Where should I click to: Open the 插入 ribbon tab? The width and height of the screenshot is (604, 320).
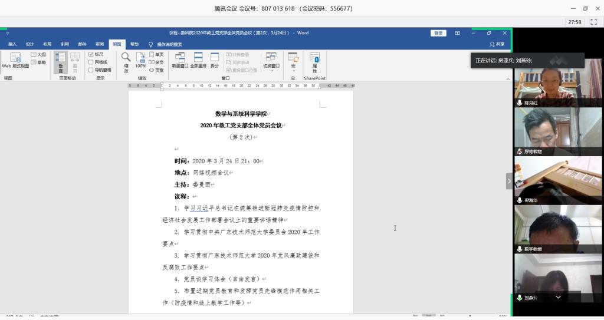12,44
